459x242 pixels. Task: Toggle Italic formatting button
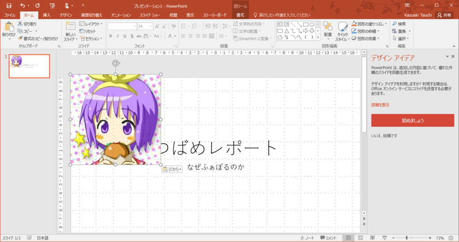click(118, 36)
